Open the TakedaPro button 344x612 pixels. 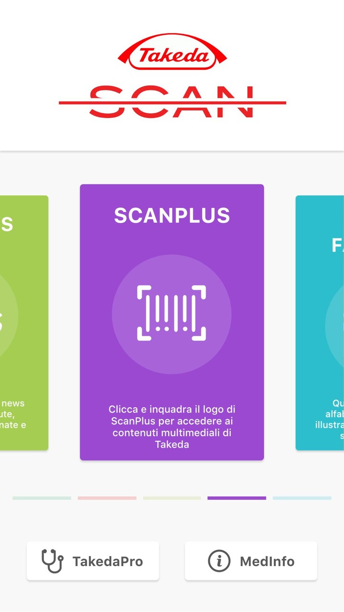point(93,561)
